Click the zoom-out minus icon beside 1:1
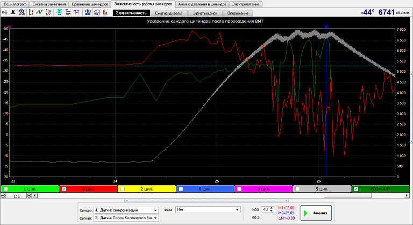The width and height of the screenshot is (413, 225). tap(3, 196)
